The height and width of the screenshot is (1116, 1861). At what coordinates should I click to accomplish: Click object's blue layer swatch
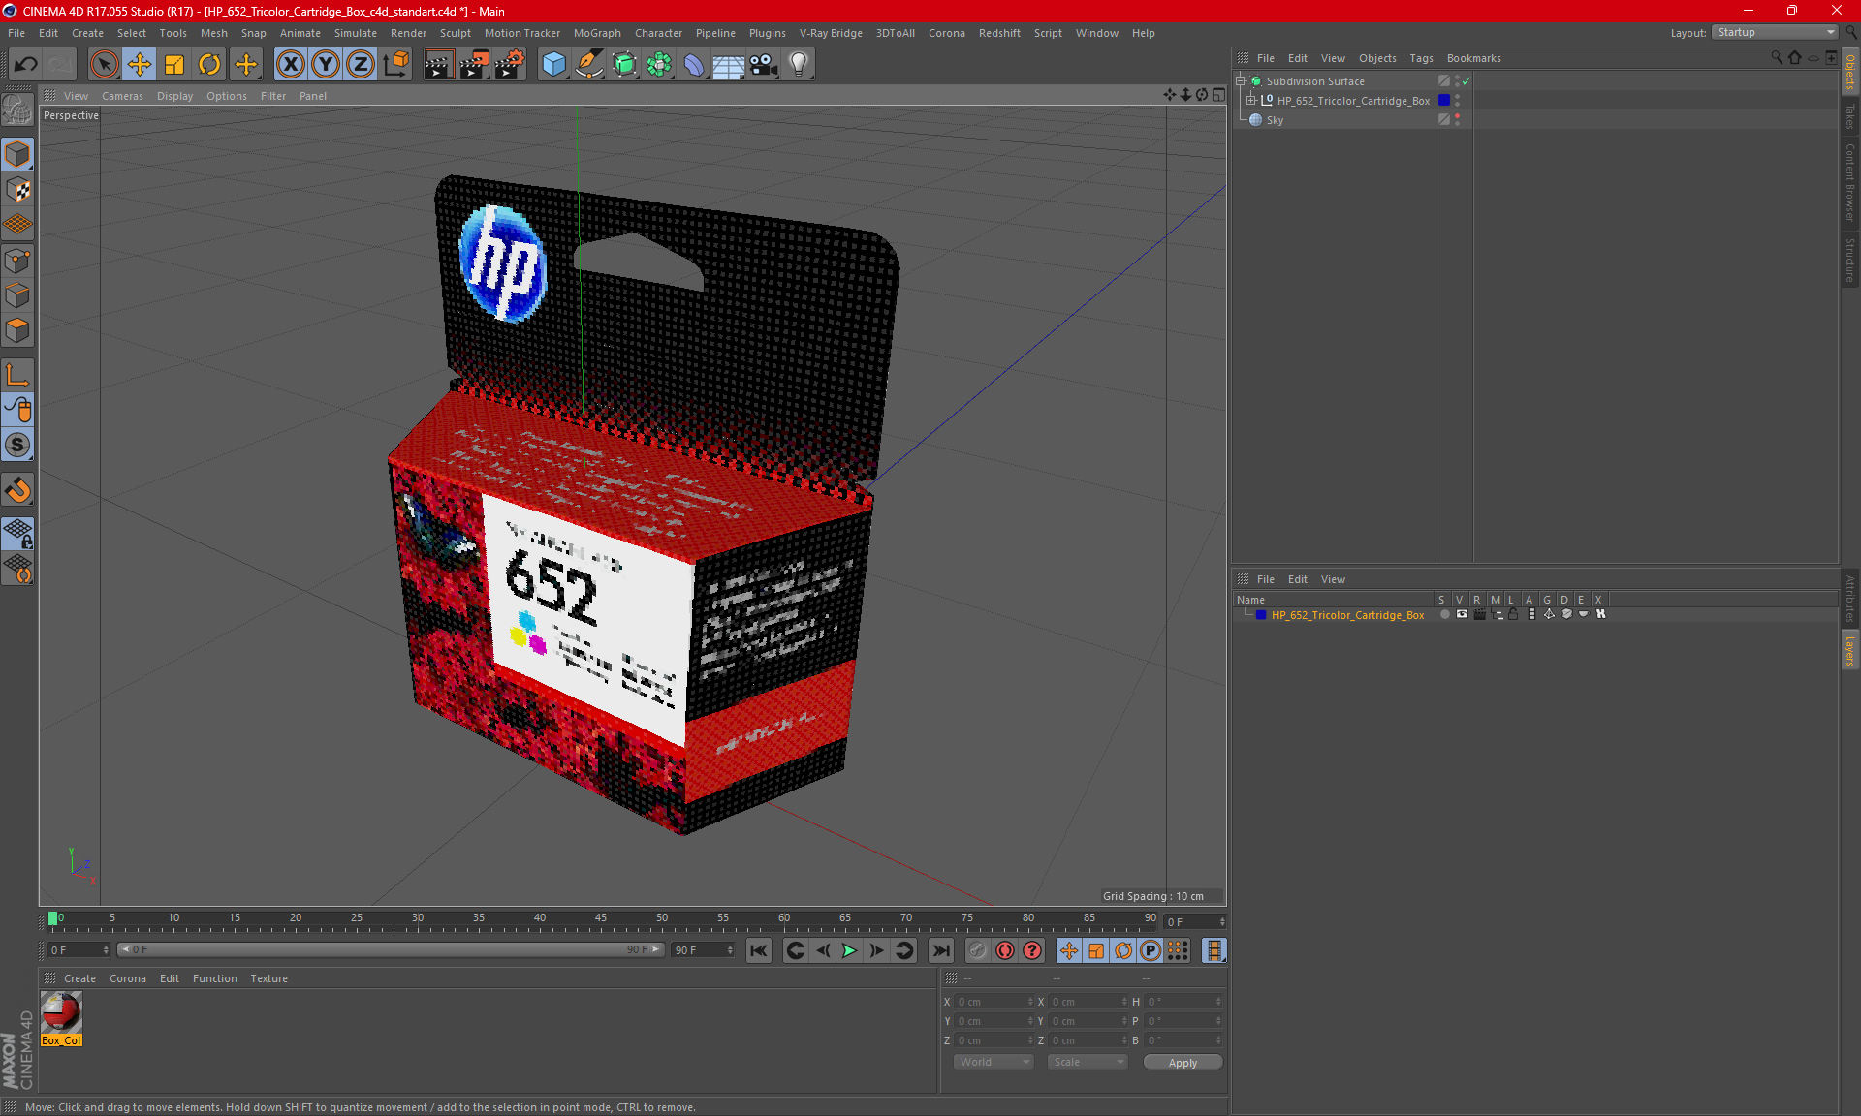click(x=1443, y=100)
